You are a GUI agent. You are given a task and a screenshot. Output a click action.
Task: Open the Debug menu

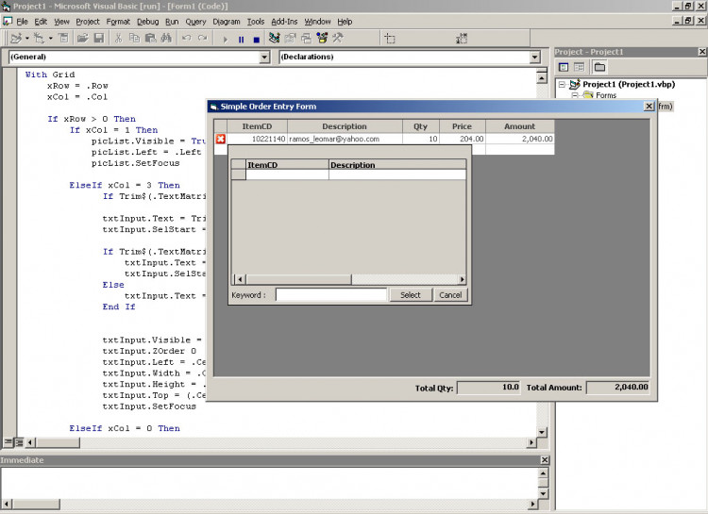pos(147,21)
